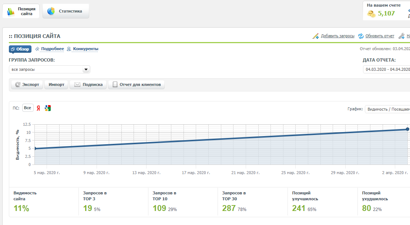Open the 'Подробнее' tab

[x=50, y=49]
